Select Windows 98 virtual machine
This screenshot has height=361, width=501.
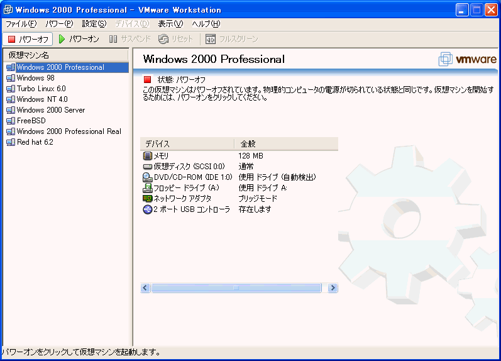pyautogui.click(x=35, y=78)
